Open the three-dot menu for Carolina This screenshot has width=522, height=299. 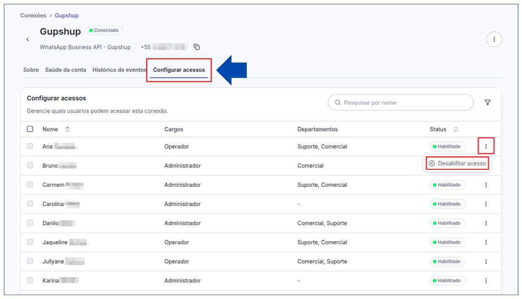[x=486, y=204]
